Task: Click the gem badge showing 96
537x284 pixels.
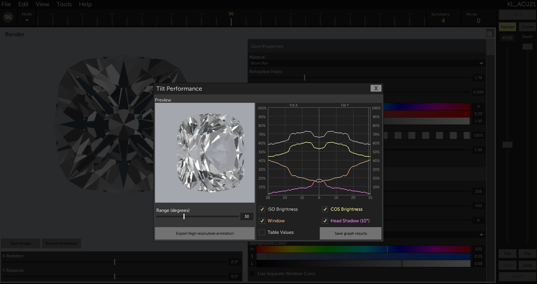Action: [8, 17]
